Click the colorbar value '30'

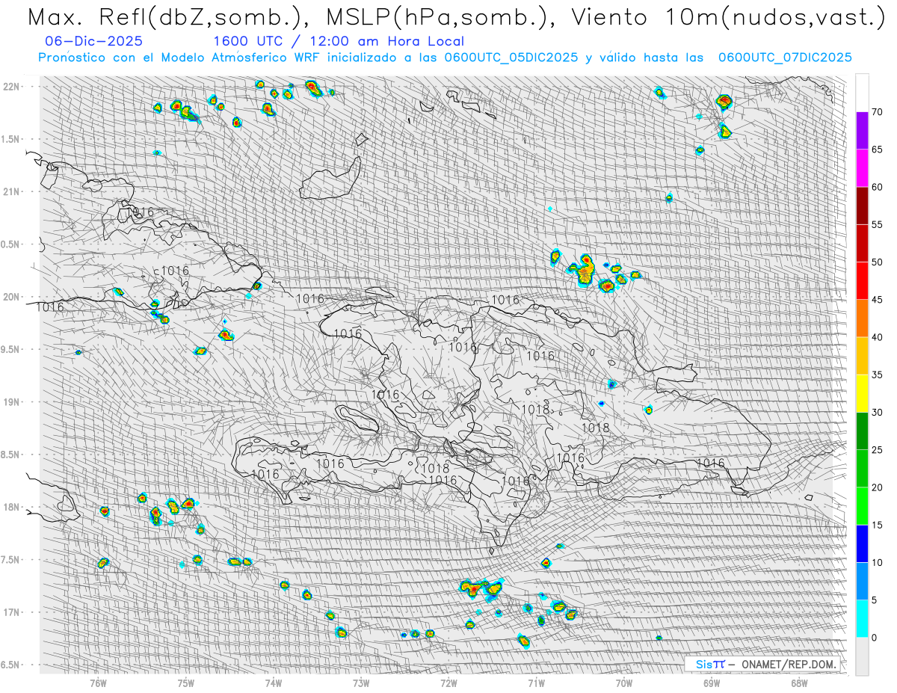pyautogui.click(x=877, y=412)
